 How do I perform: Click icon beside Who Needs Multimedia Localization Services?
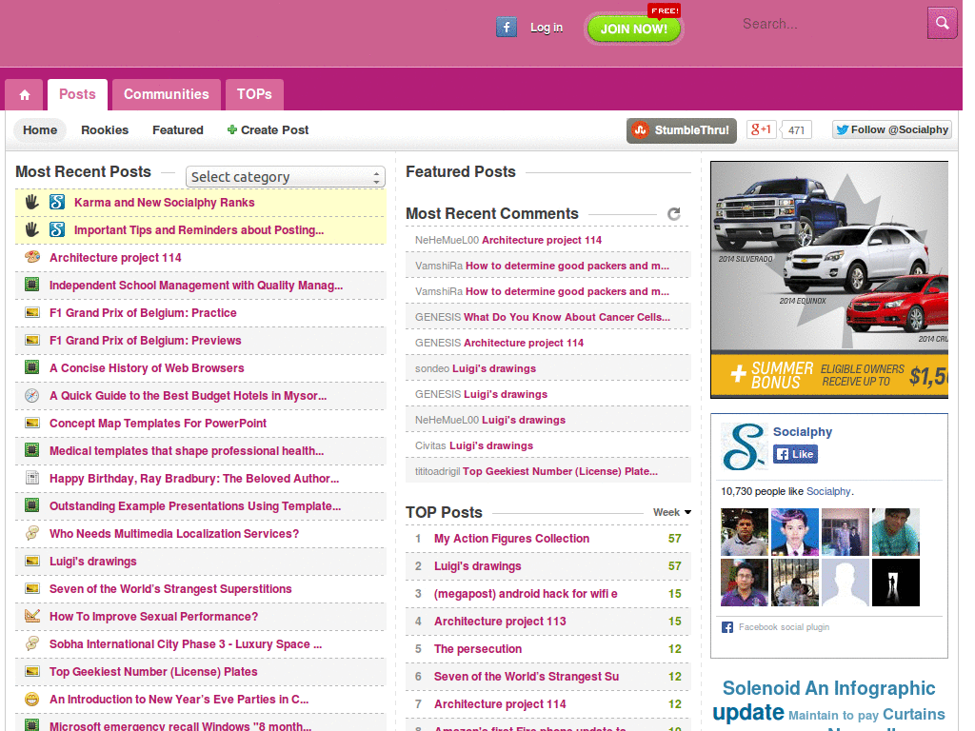tap(31, 533)
